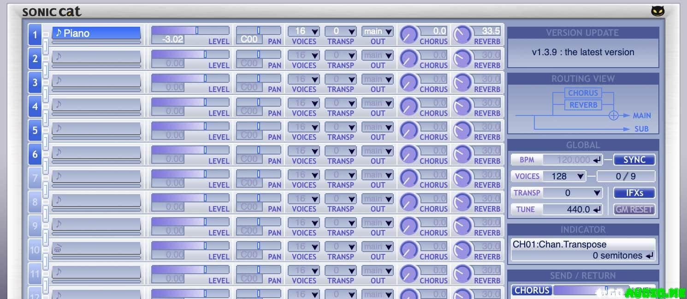
Task: Click channel 5 CHORUS knob
Action: pyautogui.click(x=409, y=131)
